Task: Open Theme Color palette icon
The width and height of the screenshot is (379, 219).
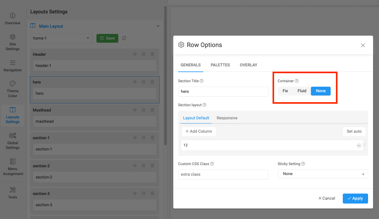Action: click(12, 84)
